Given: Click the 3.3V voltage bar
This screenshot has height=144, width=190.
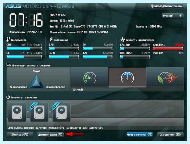Looking at the screenshot, I should (x=64, y=57).
